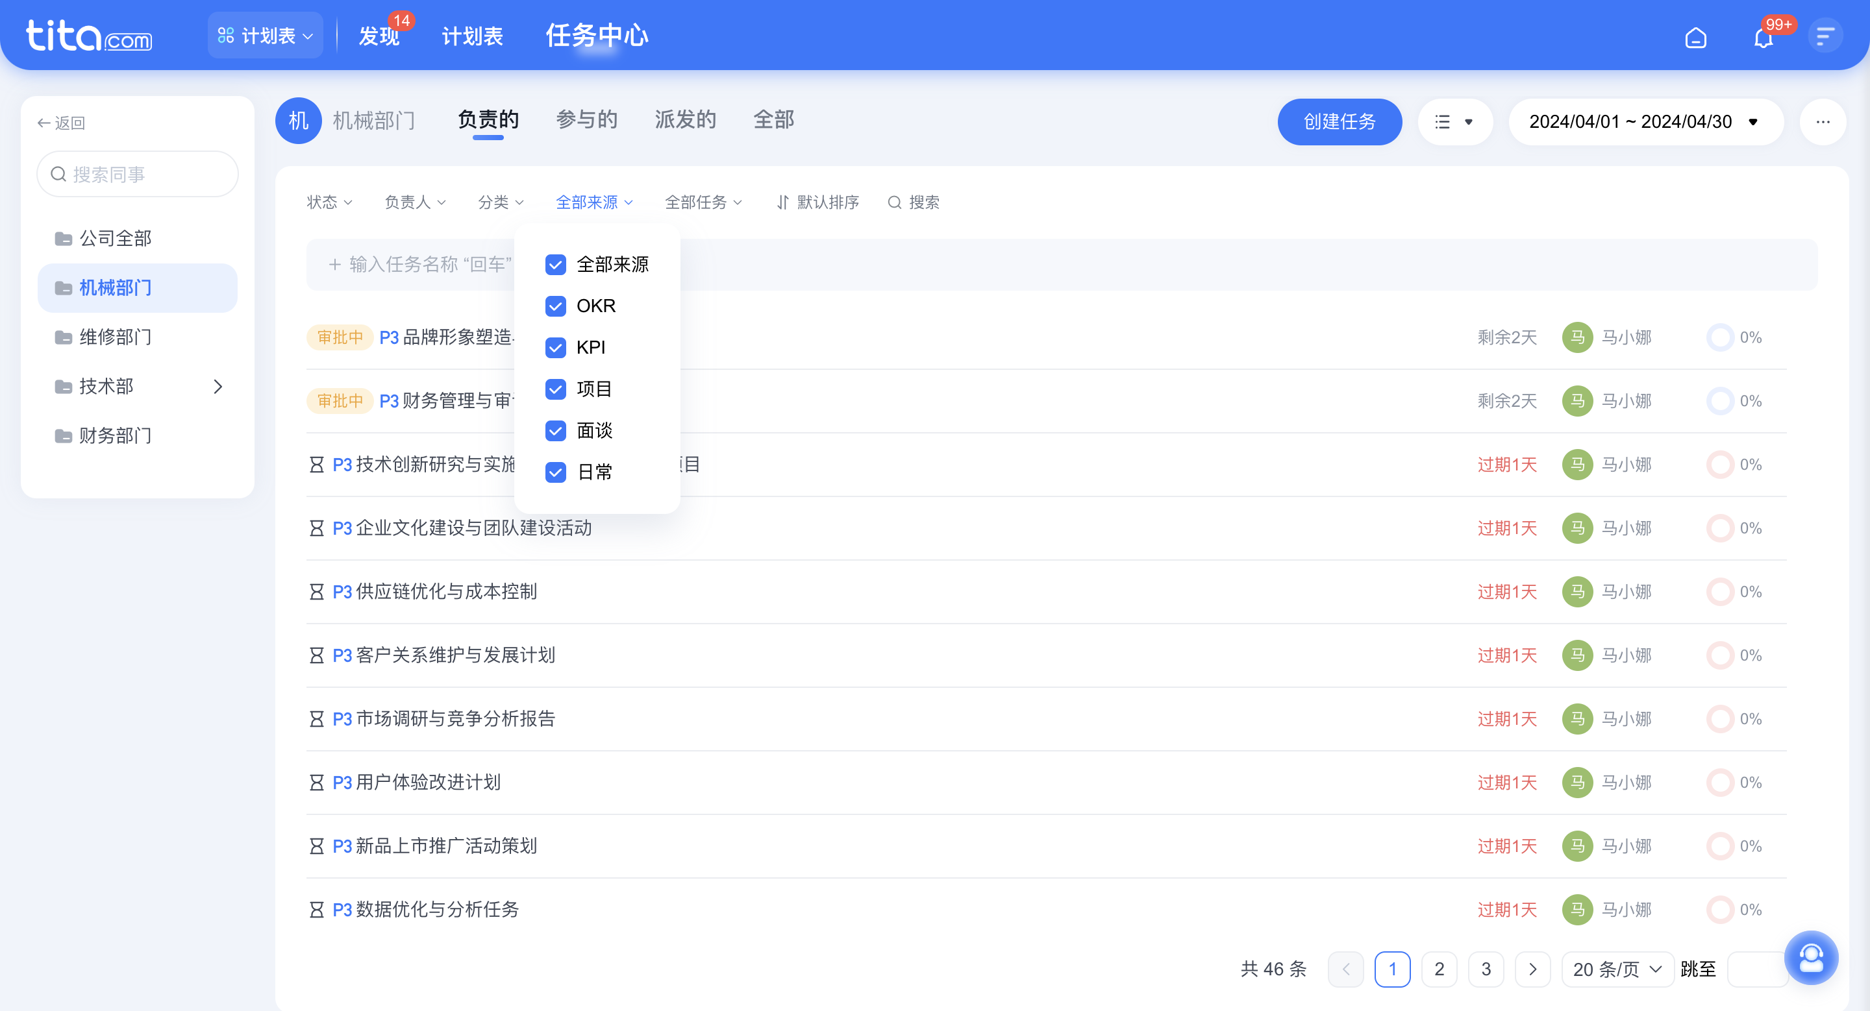This screenshot has width=1870, height=1011.
Task: Click the tita.com logo
Action: 90,36
